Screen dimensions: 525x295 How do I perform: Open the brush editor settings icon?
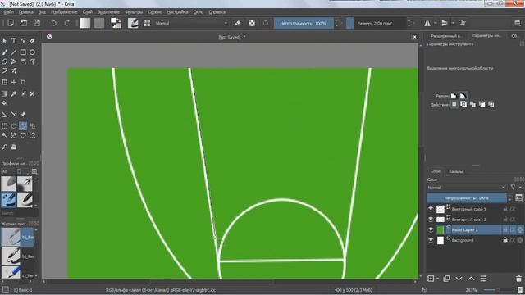[133, 23]
